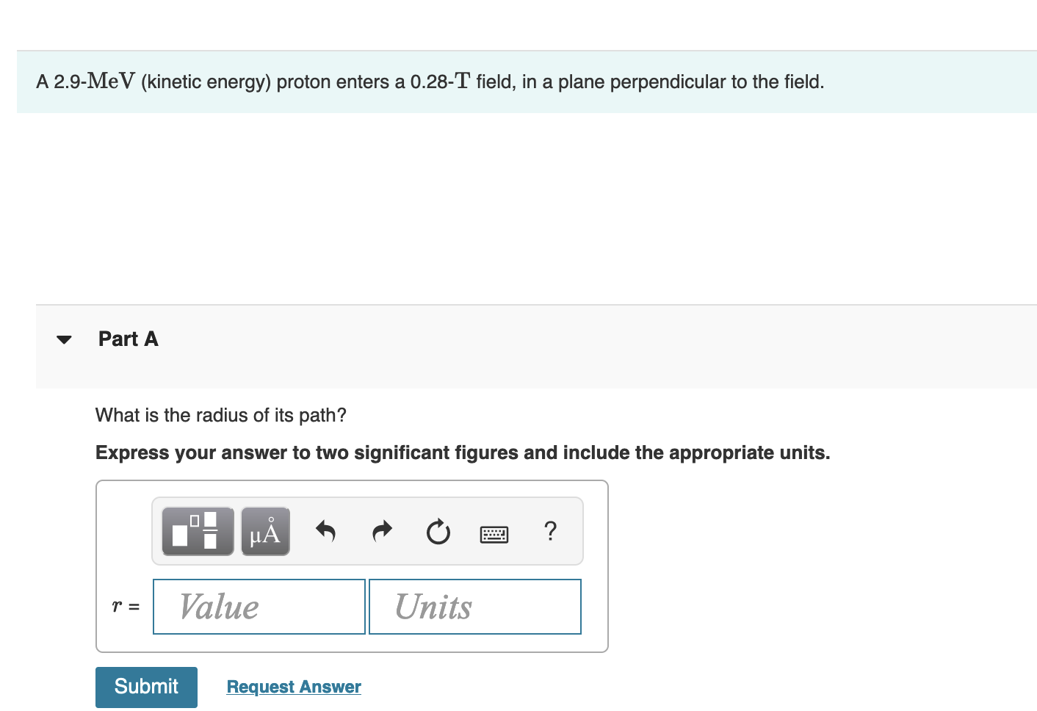Image resolution: width=1037 pixels, height=711 pixels.
Task: Click inside the Value field
Action: (258, 606)
